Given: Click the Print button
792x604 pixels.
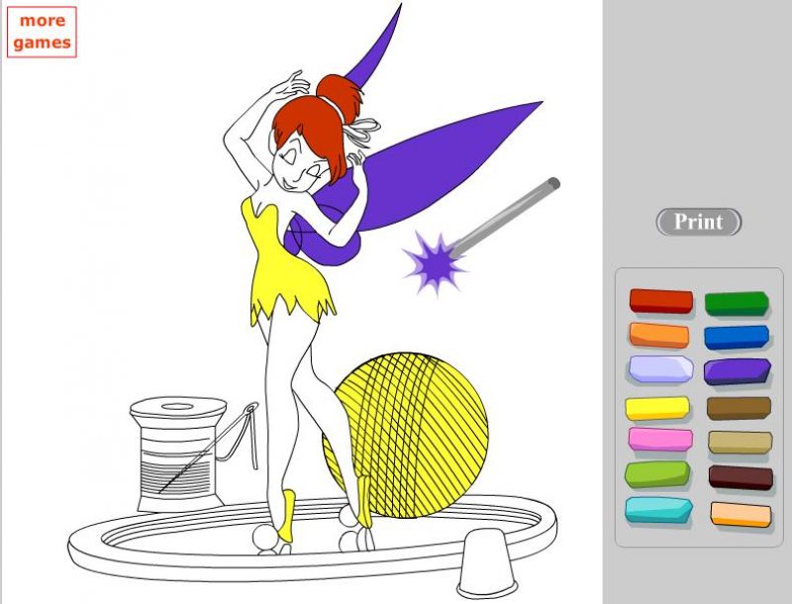Looking at the screenshot, I should tap(699, 222).
